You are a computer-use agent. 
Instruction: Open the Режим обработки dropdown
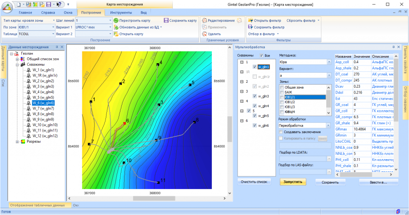(x=328, y=125)
